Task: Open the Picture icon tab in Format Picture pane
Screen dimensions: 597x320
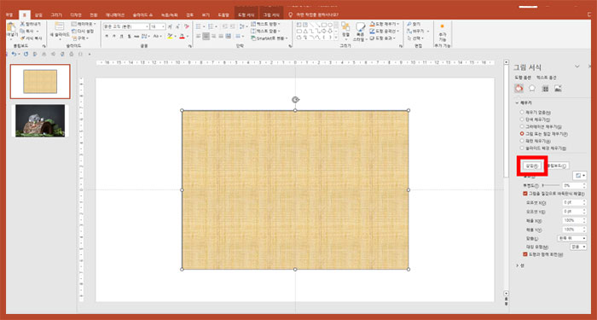Action: (x=558, y=89)
